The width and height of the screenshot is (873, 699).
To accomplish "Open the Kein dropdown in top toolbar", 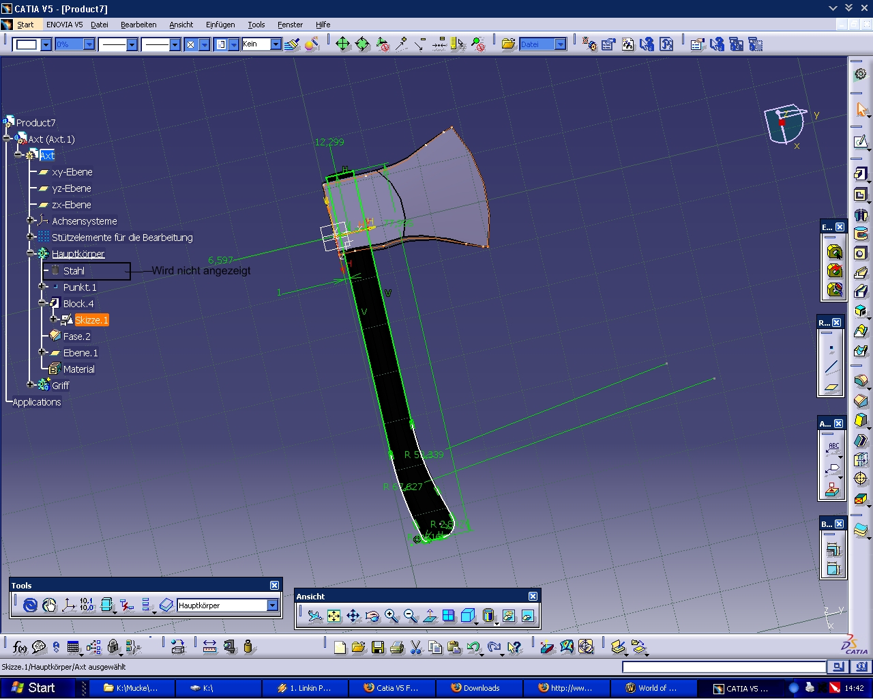I will point(276,44).
